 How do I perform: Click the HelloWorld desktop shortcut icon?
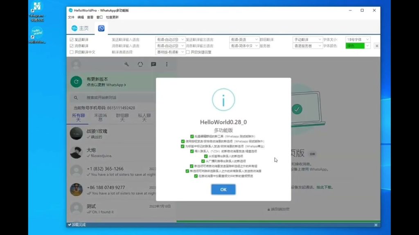(x=37, y=35)
